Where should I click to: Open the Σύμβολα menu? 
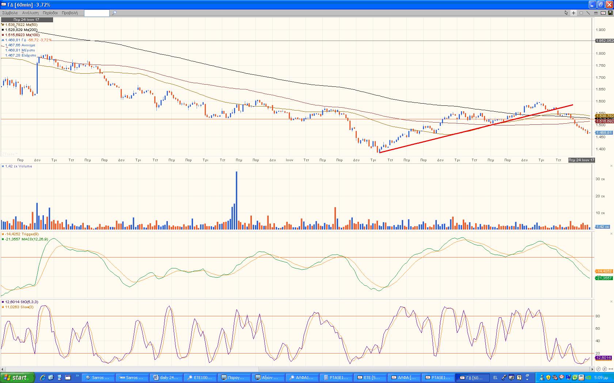point(10,13)
